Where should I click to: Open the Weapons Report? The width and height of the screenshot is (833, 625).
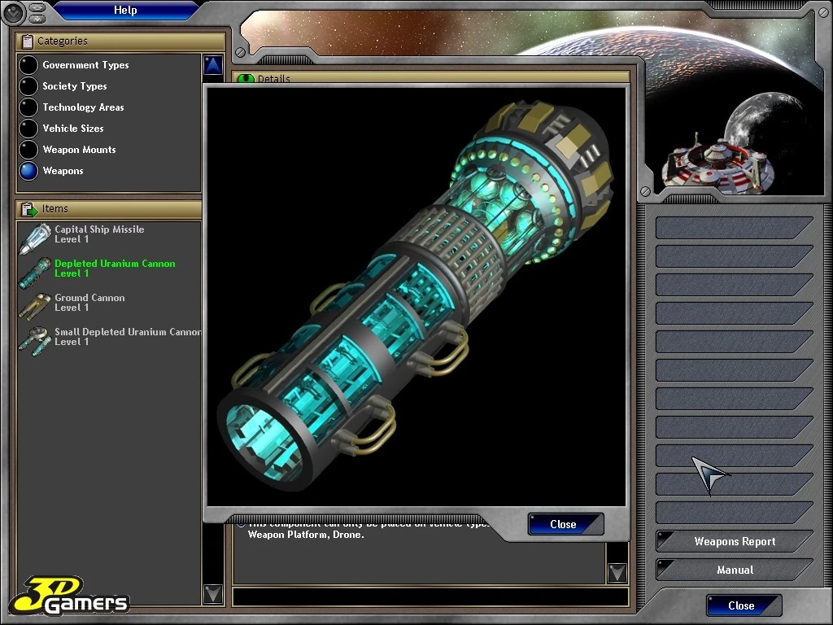[x=735, y=541]
